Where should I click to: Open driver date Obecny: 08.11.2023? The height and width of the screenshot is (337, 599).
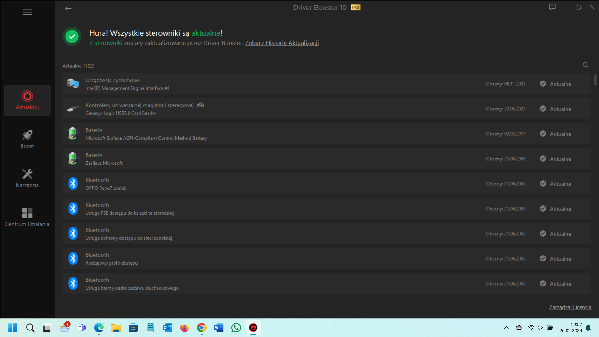505,84
